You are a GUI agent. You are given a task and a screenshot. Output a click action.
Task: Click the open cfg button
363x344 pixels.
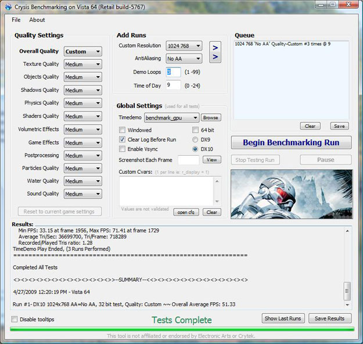[186, 212]
